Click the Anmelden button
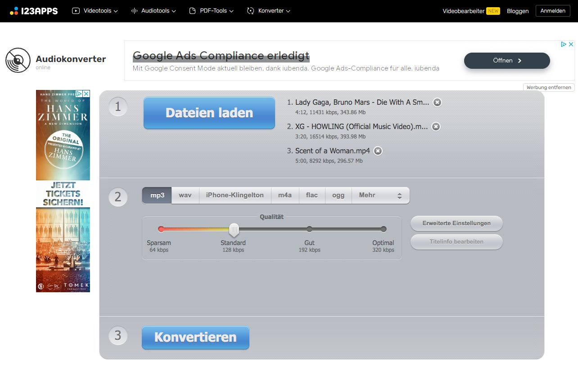Image resolution: width=578 pixels, height=366 pixels. tap(553, 11)
